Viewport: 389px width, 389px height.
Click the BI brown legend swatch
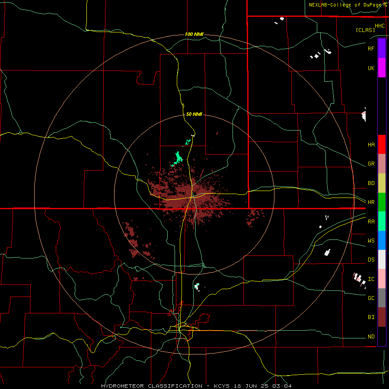[382, 317]
